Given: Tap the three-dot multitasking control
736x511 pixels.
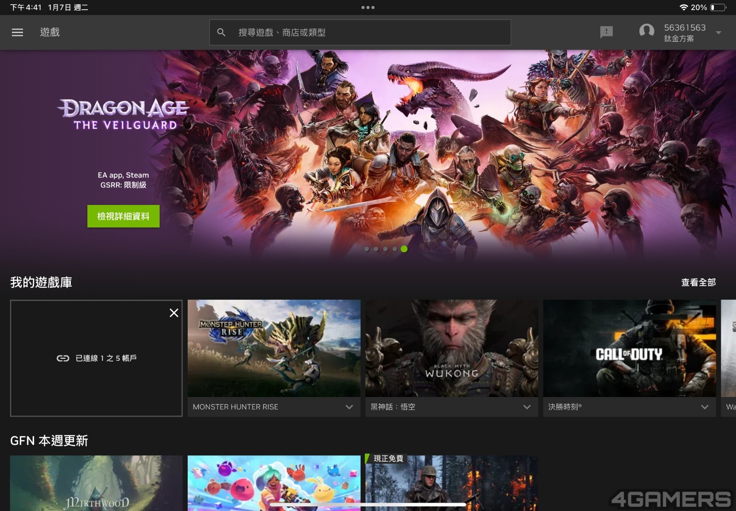Looking at the screenshot, I should click(368, 7).
